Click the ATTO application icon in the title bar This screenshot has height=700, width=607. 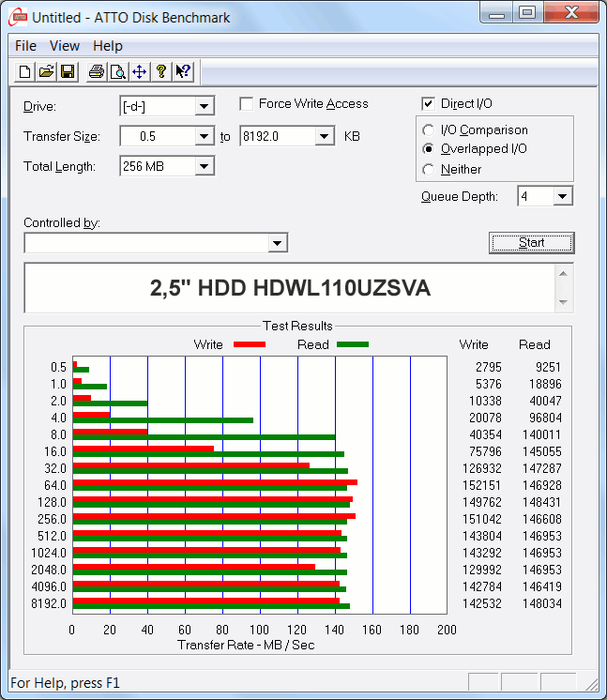pyautogui.click(x=18, y=18)
